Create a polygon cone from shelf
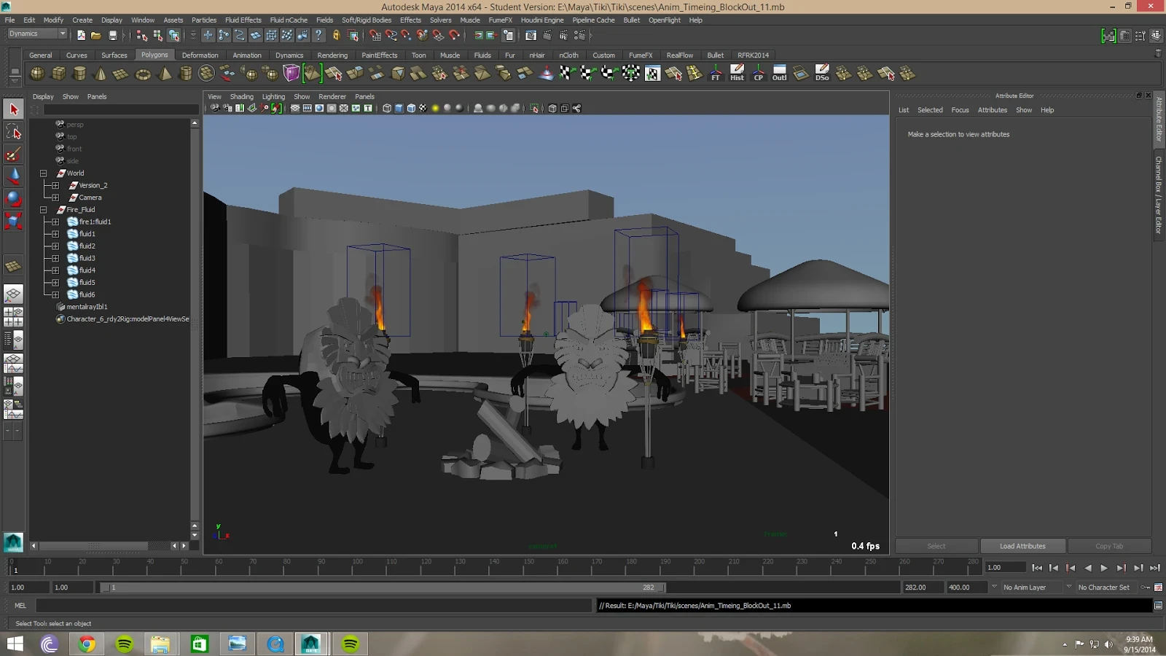This screenshot has height=656, width=1166. click(x=101, y=74)
